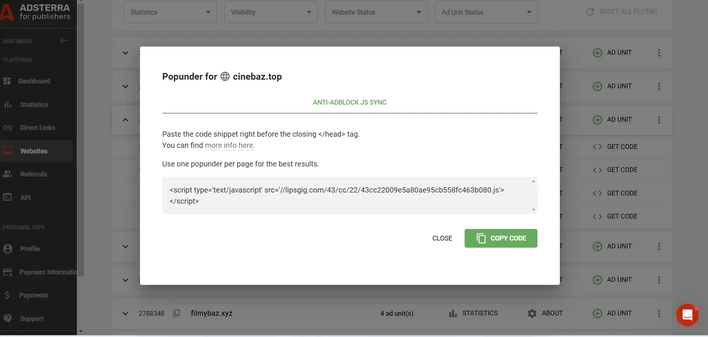Image resolution: width=708 pixels, height=337 pixels.
Task: Click the '4 ad unit(s)' text
Action: point(397,314)
